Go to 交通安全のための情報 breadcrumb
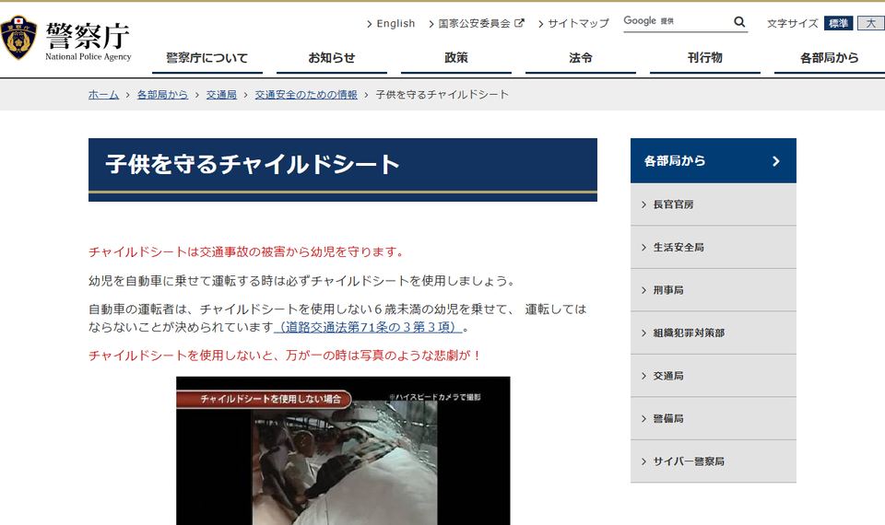885x525 pixels. pos(306,95)
